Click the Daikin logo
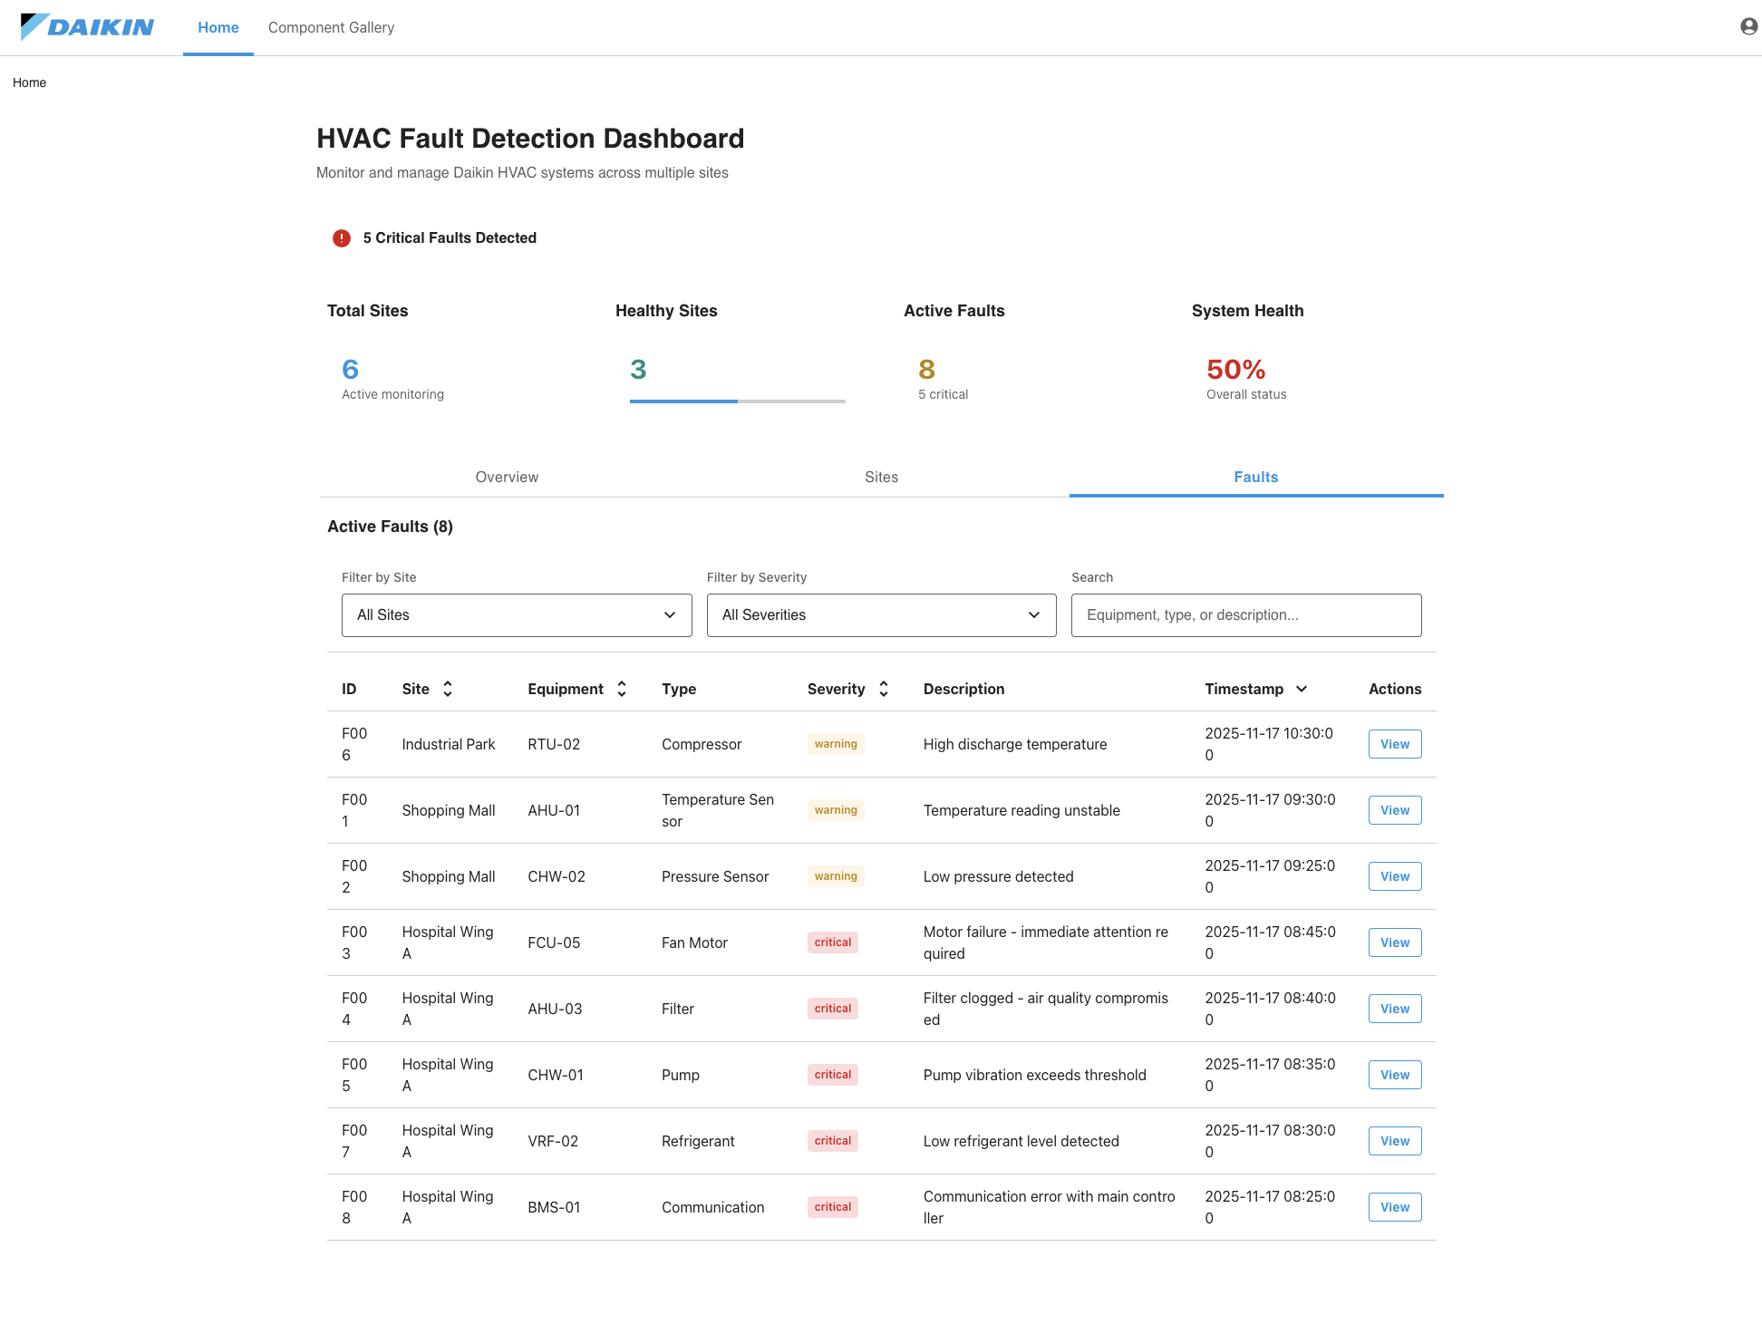 [86, 27]
